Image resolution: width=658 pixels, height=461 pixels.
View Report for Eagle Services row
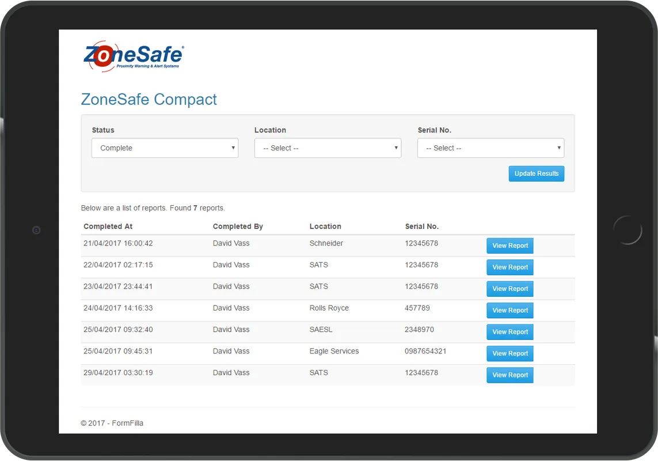[510, 353]
